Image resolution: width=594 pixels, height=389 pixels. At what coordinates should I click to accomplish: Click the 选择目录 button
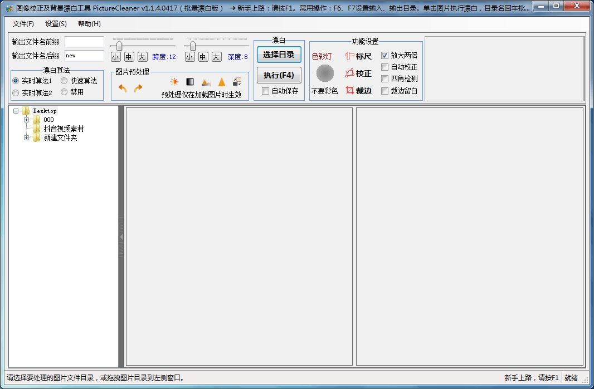279,55
